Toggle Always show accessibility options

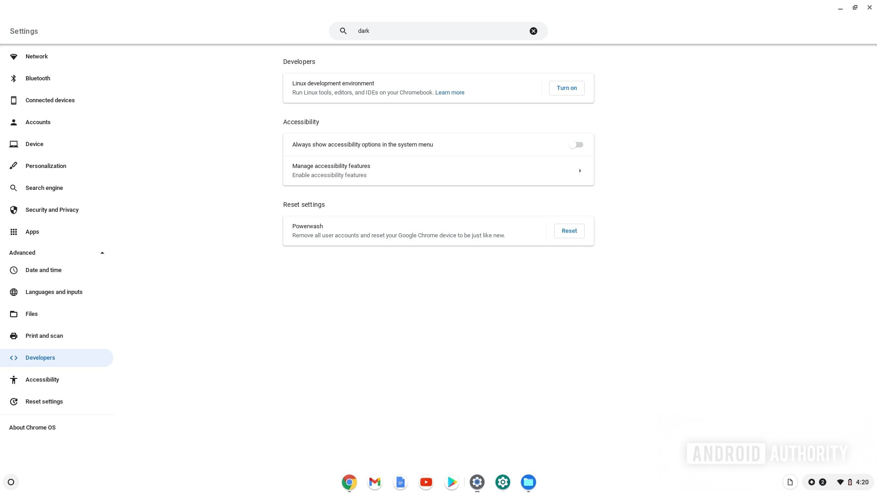(576, 144)
